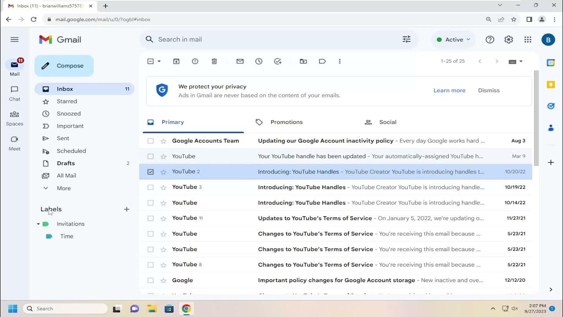Viewport: 563px width, 317px height.
Task: Click the Add to Tasks icon
Action: pyautogui.click(x=278, y=62)
